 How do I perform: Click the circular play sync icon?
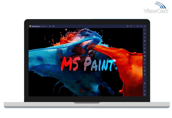click(x=145, y=48)
